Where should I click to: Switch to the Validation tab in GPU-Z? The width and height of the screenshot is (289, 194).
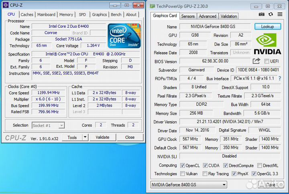click(x=229, y=16)
